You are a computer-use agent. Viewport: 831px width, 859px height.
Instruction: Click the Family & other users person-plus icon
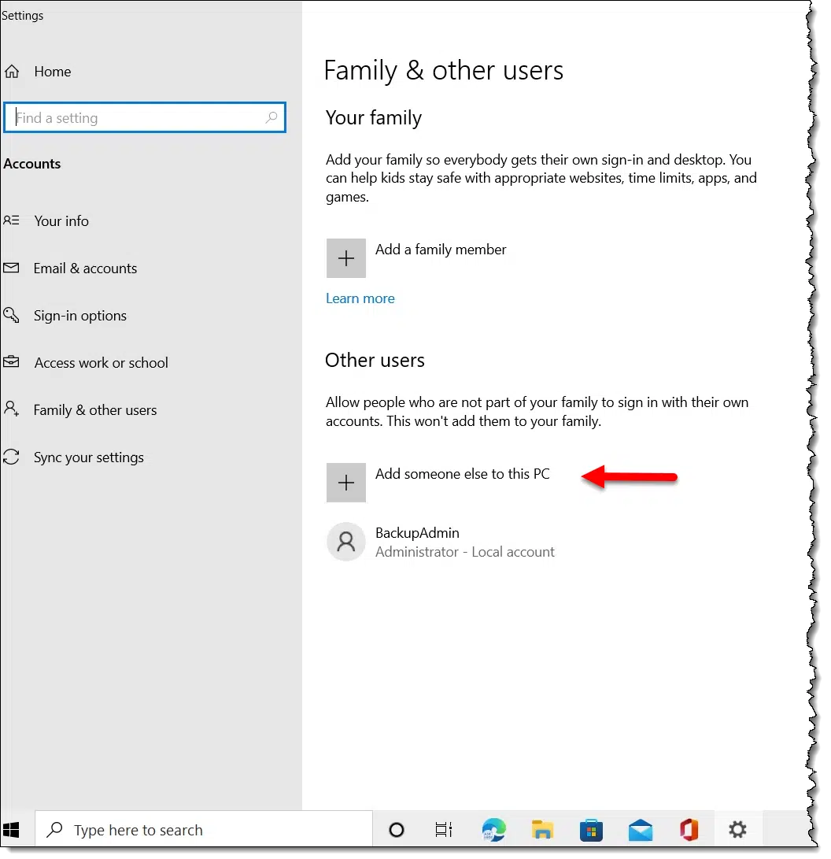(11, 409)
